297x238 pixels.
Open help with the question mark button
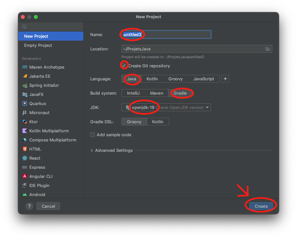tap(29, 206)
